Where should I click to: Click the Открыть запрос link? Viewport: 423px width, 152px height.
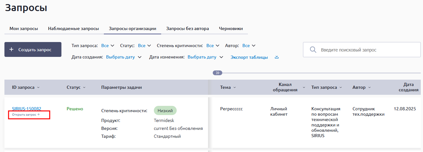pos(26,114)
